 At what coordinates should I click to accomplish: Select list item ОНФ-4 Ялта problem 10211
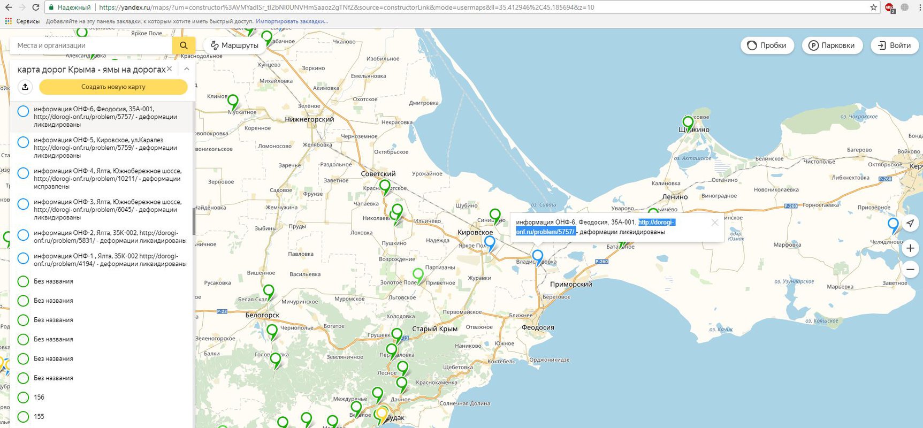tap(102, 179)
